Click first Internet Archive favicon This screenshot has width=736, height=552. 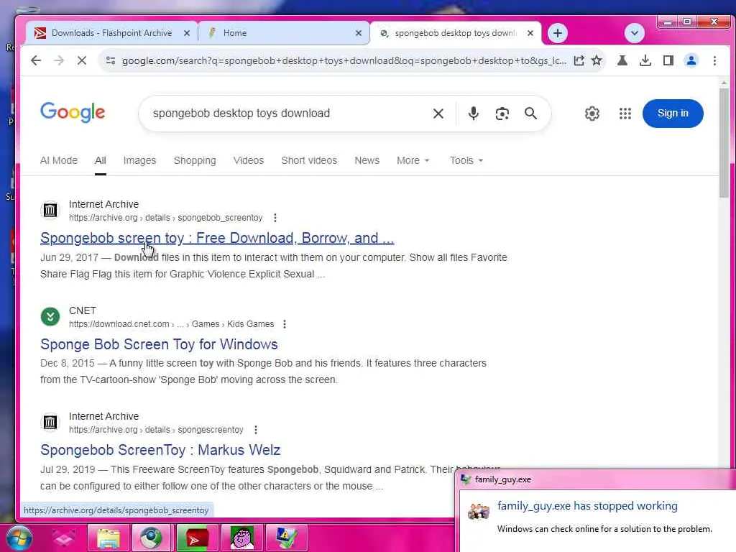coord(50,211)
